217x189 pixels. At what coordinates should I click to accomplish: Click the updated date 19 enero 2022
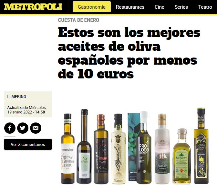point(20,112)
